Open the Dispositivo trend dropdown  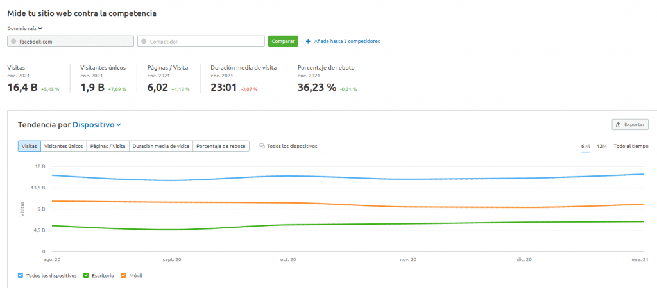(x=97, y=125)
